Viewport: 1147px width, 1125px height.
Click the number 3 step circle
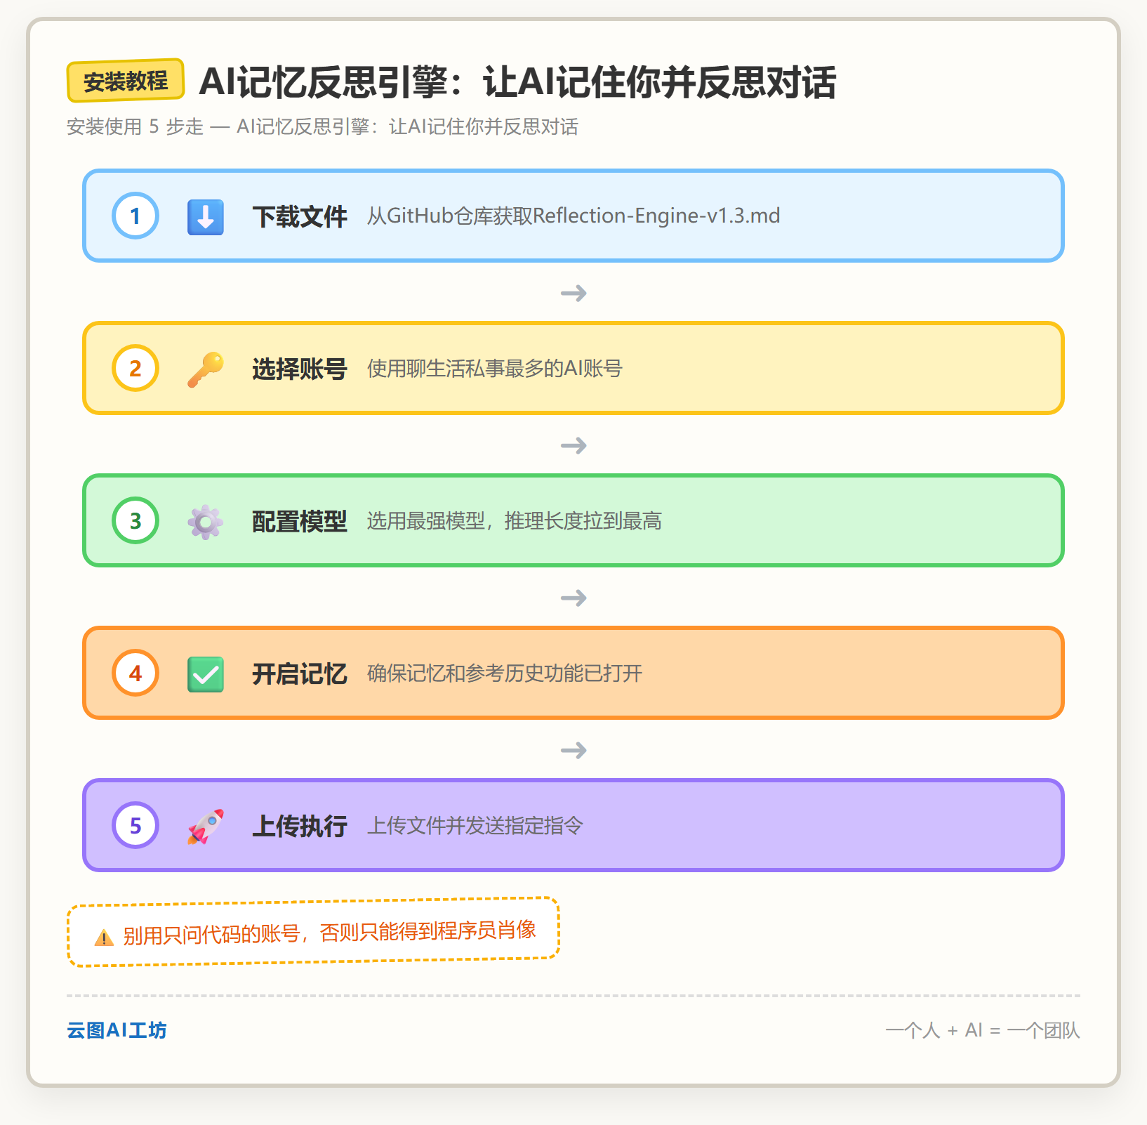pyautogui.click(x=135, y=520)
